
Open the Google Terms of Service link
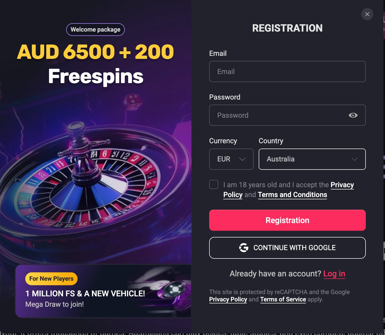283,299
